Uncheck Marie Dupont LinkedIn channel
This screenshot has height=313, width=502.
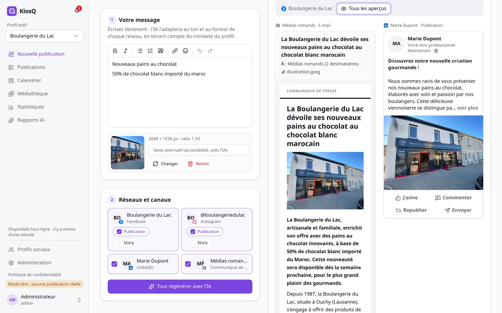(x=115, y=264)
